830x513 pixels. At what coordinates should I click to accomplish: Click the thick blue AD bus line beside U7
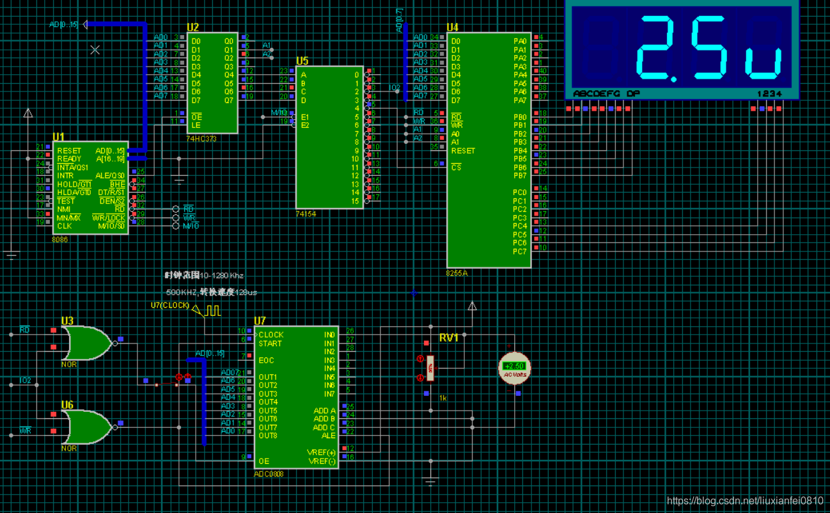pyautogui.click(x=205, y=403)
